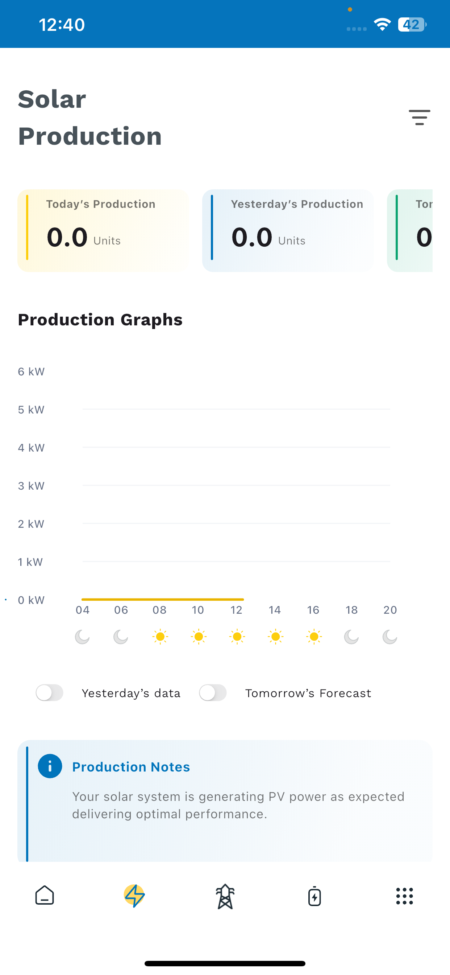Tap the moon icon under hour 04
450x975 pixels.
coord(83,637)
